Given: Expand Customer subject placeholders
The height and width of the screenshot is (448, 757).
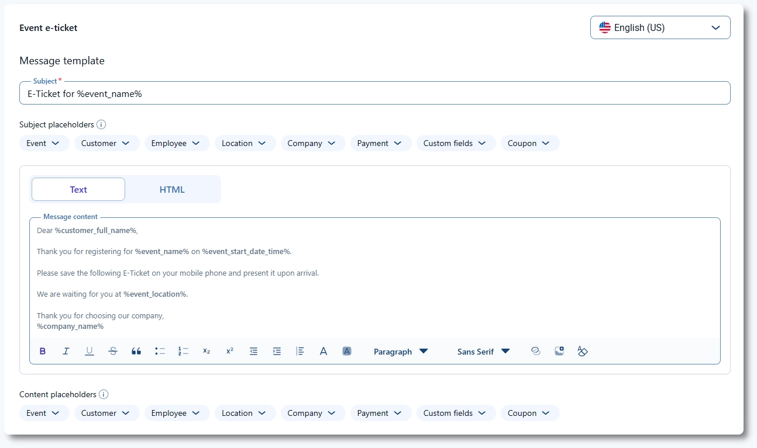Looking at the screenshot, I should click(x=106, y=143).
